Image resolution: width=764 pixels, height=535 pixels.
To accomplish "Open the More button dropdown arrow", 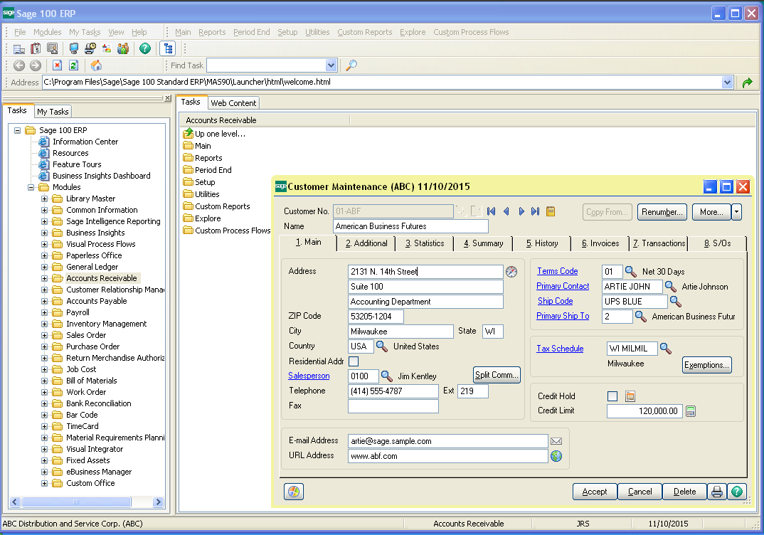I will point(736,212).
